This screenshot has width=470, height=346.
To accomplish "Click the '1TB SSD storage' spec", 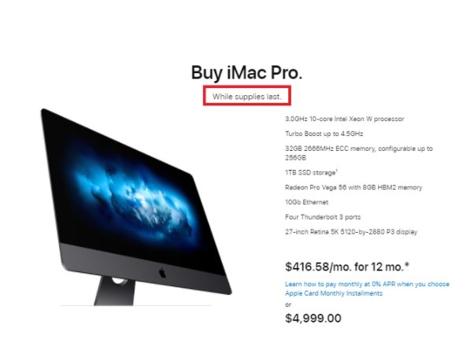I will coord(310,173).
